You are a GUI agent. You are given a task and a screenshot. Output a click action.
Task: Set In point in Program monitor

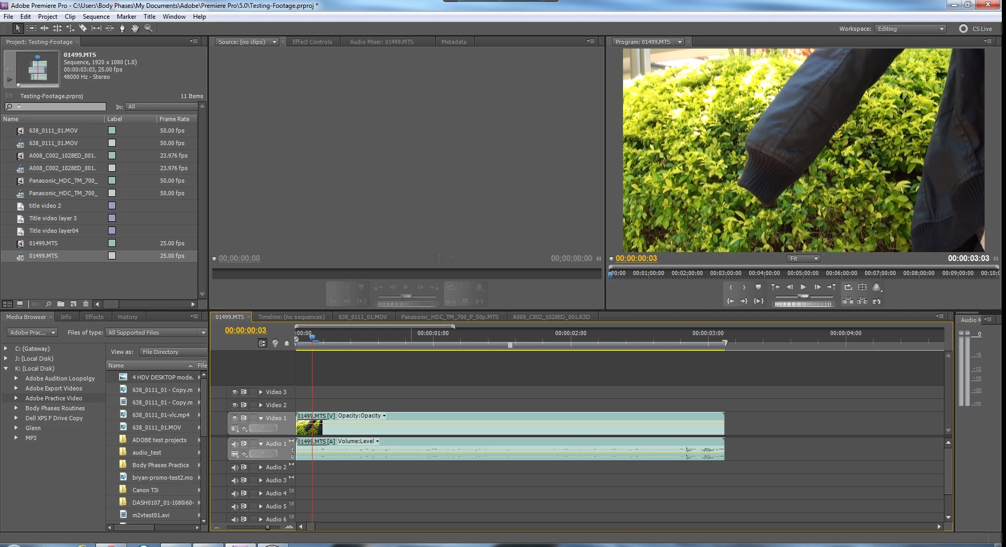730,287
